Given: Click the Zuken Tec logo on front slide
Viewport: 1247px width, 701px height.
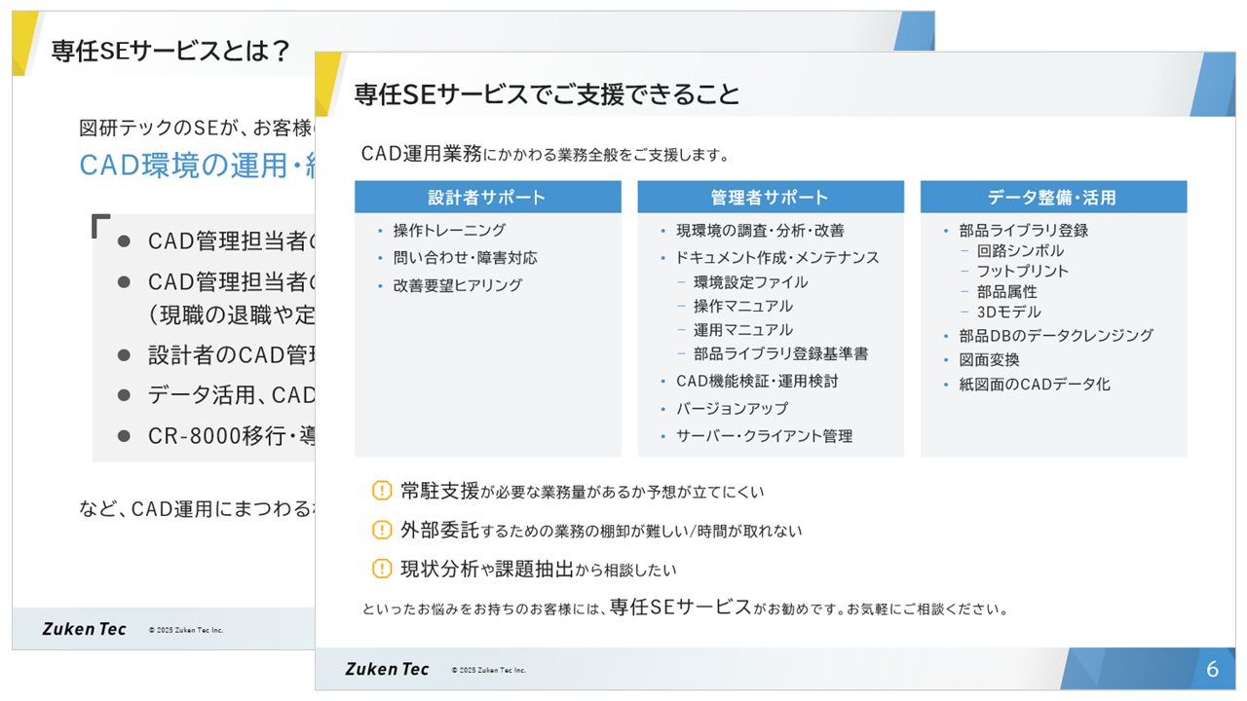Looking at the screenshot, I should [x=387, y=669].
